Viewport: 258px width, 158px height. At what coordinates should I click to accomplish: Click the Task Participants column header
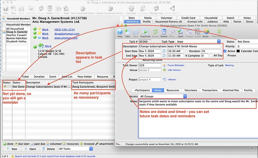click(93, 83)
